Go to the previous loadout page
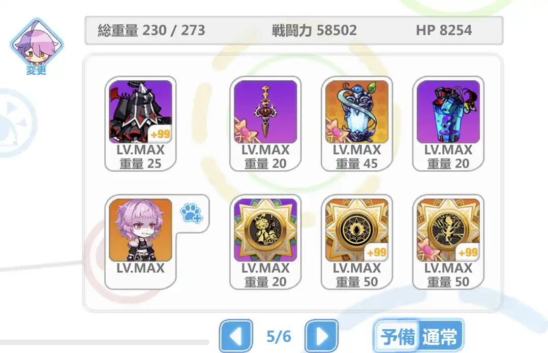The image size is (548, 353). click(236, 336)
